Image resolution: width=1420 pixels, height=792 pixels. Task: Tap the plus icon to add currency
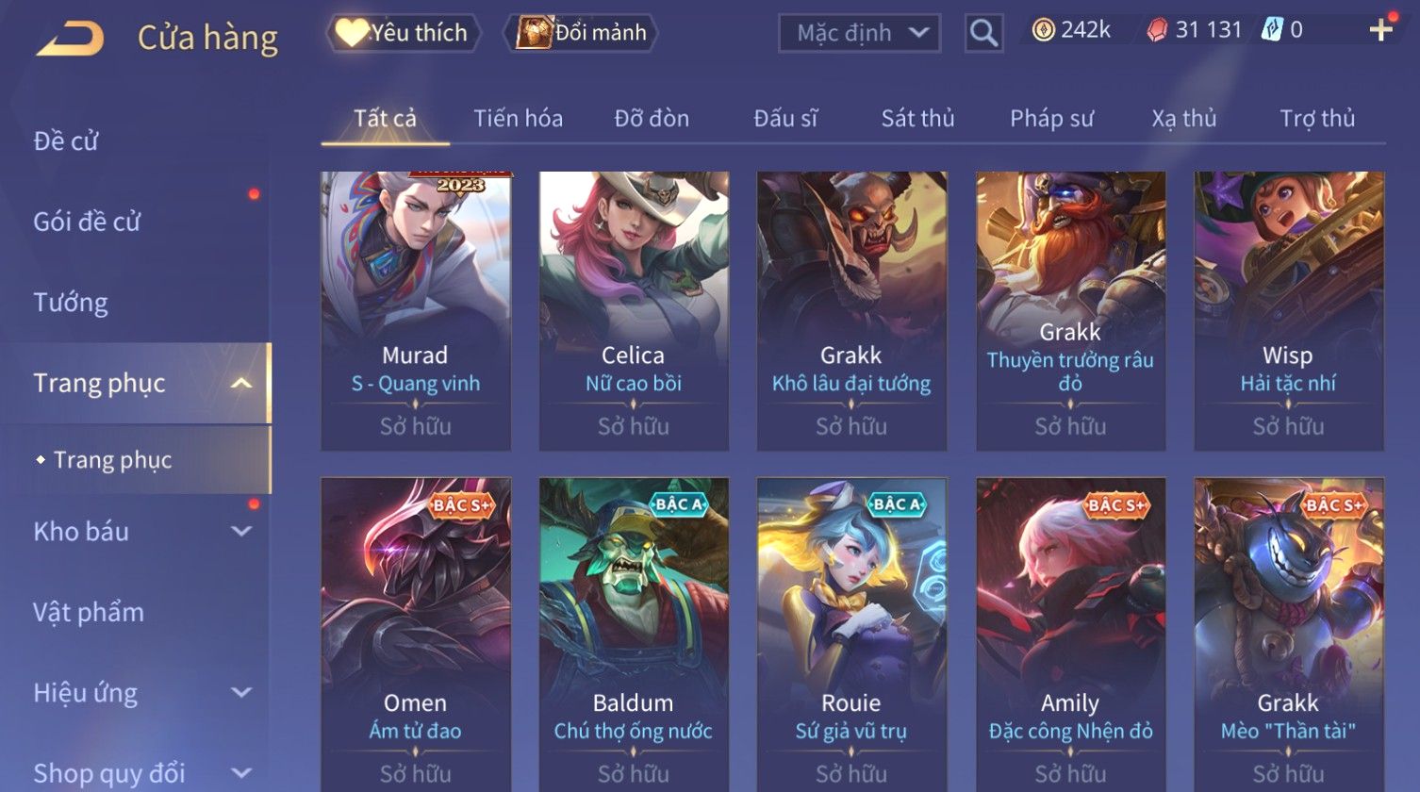pos(1380,30)
